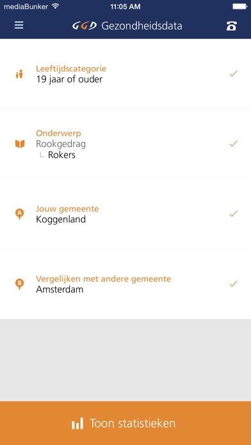Tap the map pin A icon
The width and height of the screenshot is (251, 445).
(x=19, y=214)
